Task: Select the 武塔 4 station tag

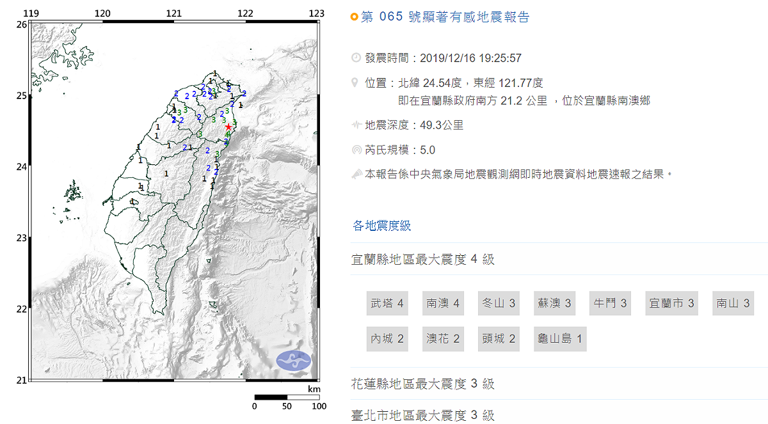Action: coord(387,303)
